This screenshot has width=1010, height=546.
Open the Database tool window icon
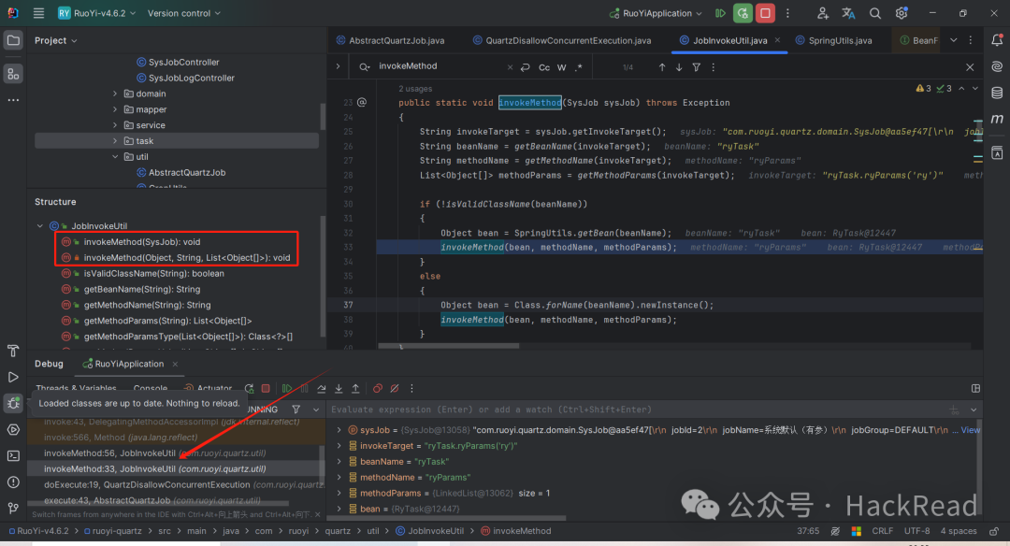997,93
